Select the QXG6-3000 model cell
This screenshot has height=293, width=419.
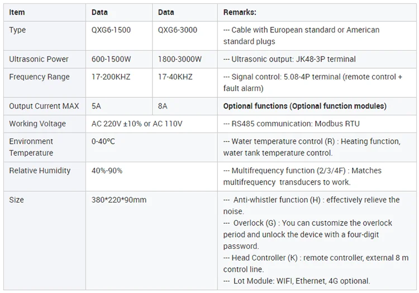pos(178,30)
